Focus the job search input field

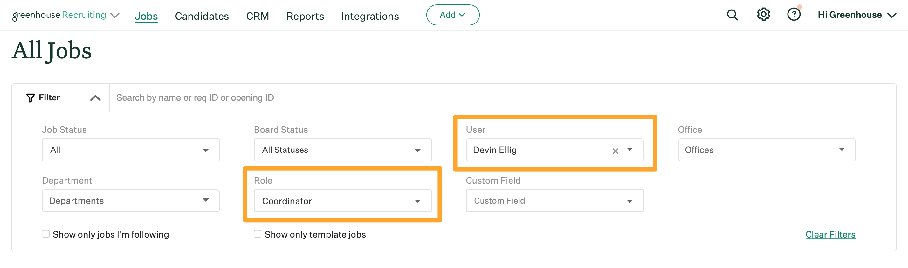[503, 98]
